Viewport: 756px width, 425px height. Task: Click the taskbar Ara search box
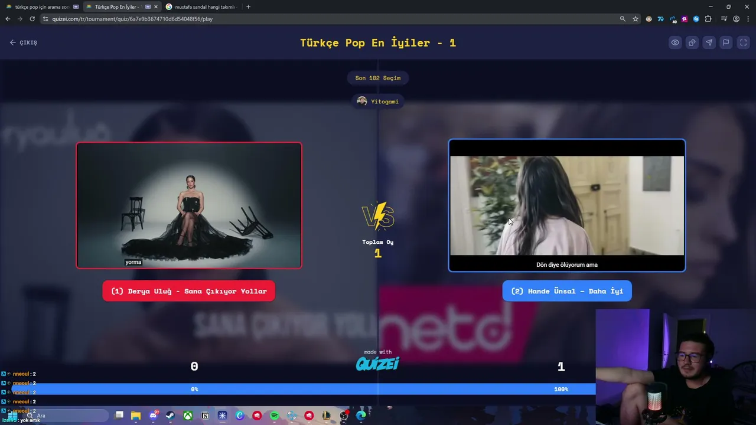(65, 416)
